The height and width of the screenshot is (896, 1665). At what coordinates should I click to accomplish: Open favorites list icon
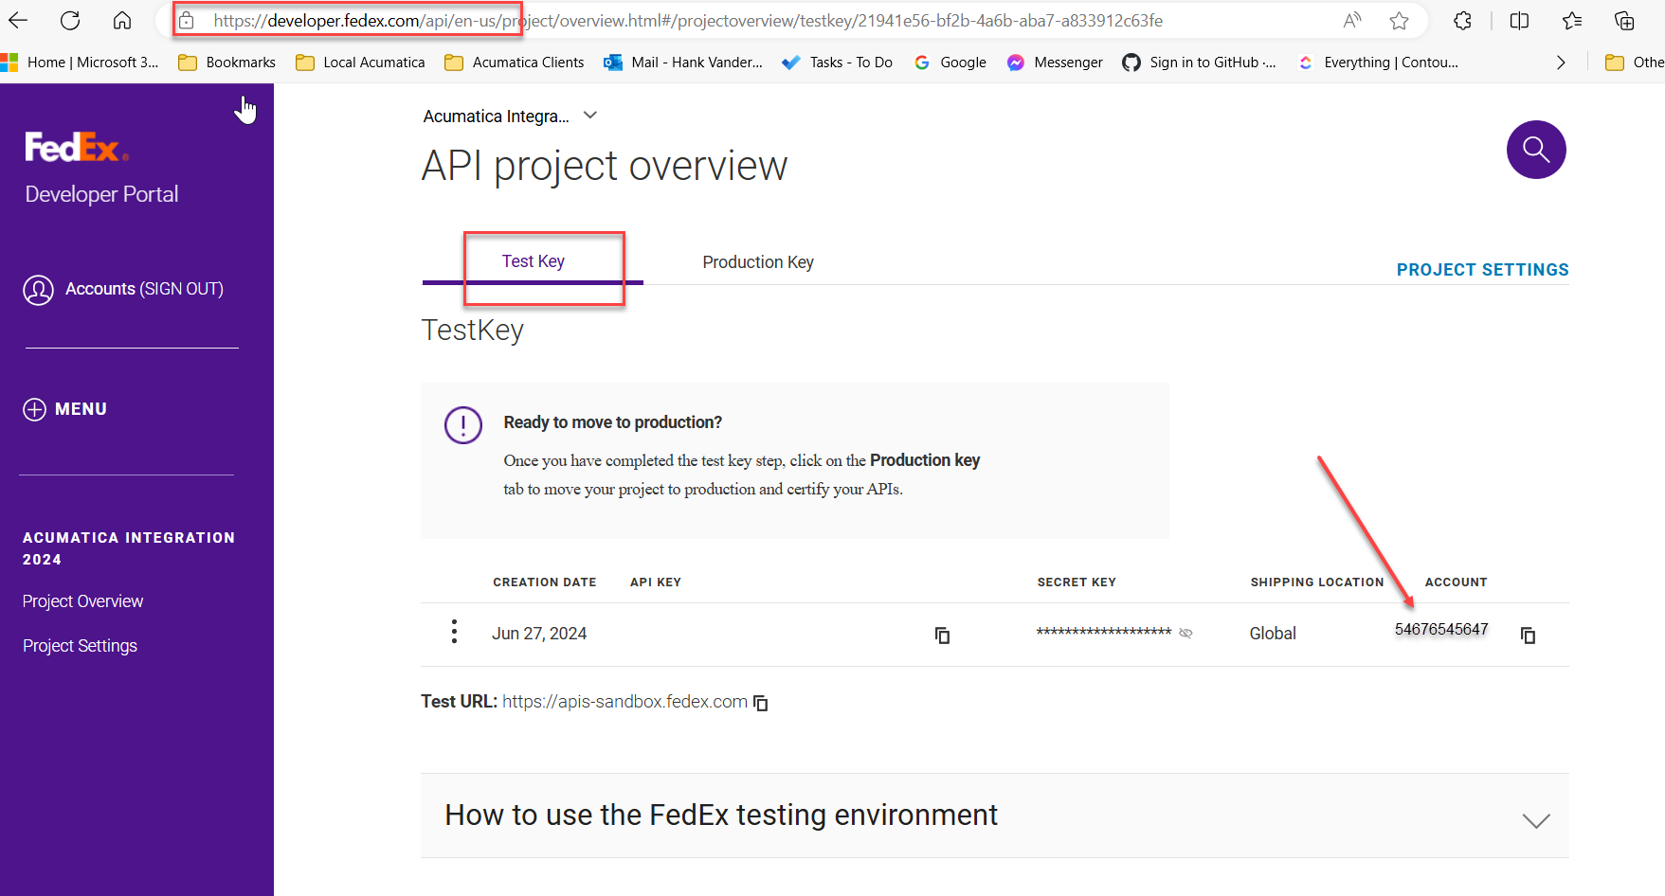point(1572,21)
